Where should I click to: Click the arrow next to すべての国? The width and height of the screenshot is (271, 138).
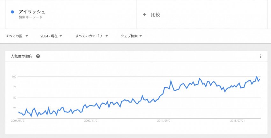pyautogui.click(x=26, y=36)
